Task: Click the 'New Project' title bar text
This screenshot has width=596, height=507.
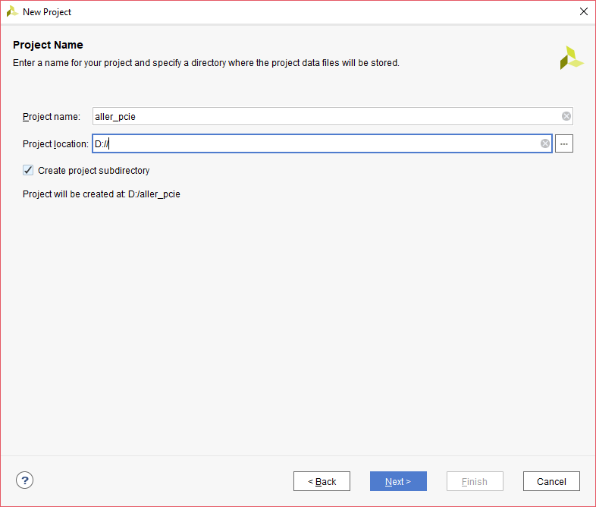Action: click(47, 12)
